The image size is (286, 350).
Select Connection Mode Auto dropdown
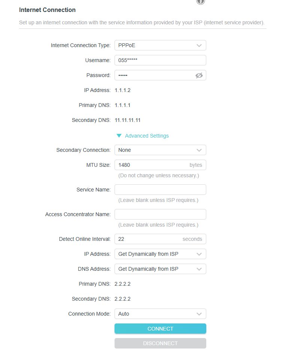[160, 314]
